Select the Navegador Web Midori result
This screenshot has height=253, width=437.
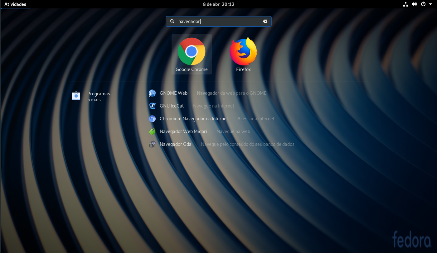click(183, 131)
